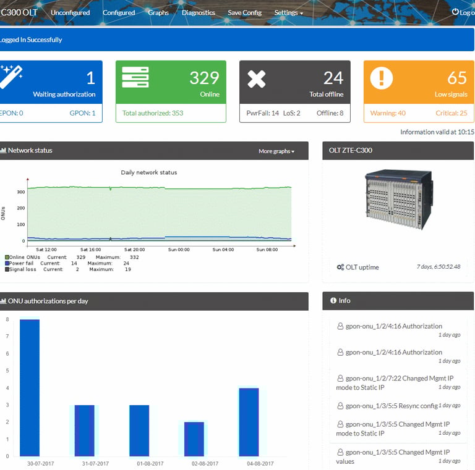Click Offline: 8 link
Screen dimensions: 475x470
coord(330,113)
